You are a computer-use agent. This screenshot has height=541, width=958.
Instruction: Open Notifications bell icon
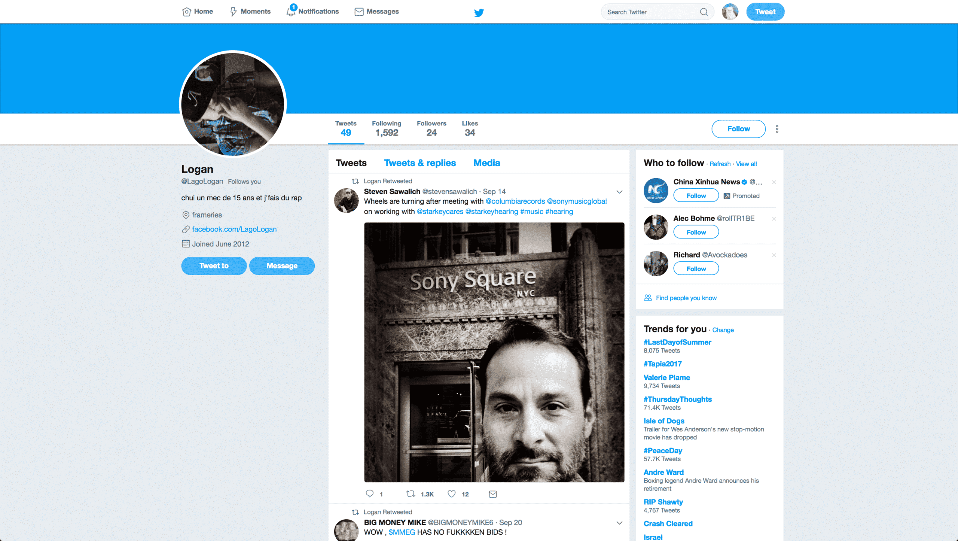pyautogui.click(x=291, y=12)
